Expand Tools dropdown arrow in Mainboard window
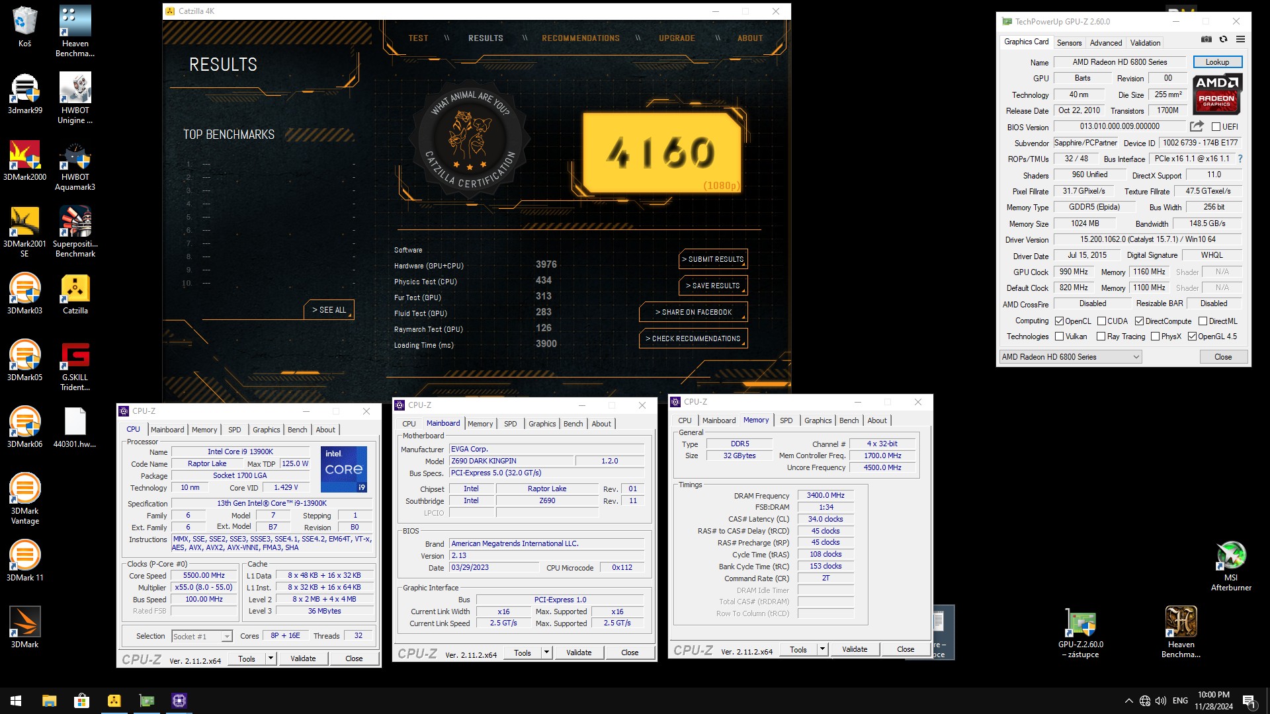Image resolution: width=1270 pixels, height=714 pixels. point(546,653)
